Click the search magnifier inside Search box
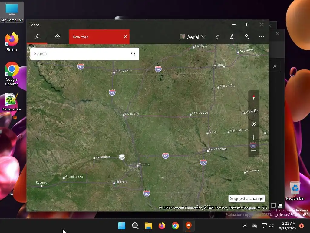Screen dimensions: 310x233 point(134,54)
